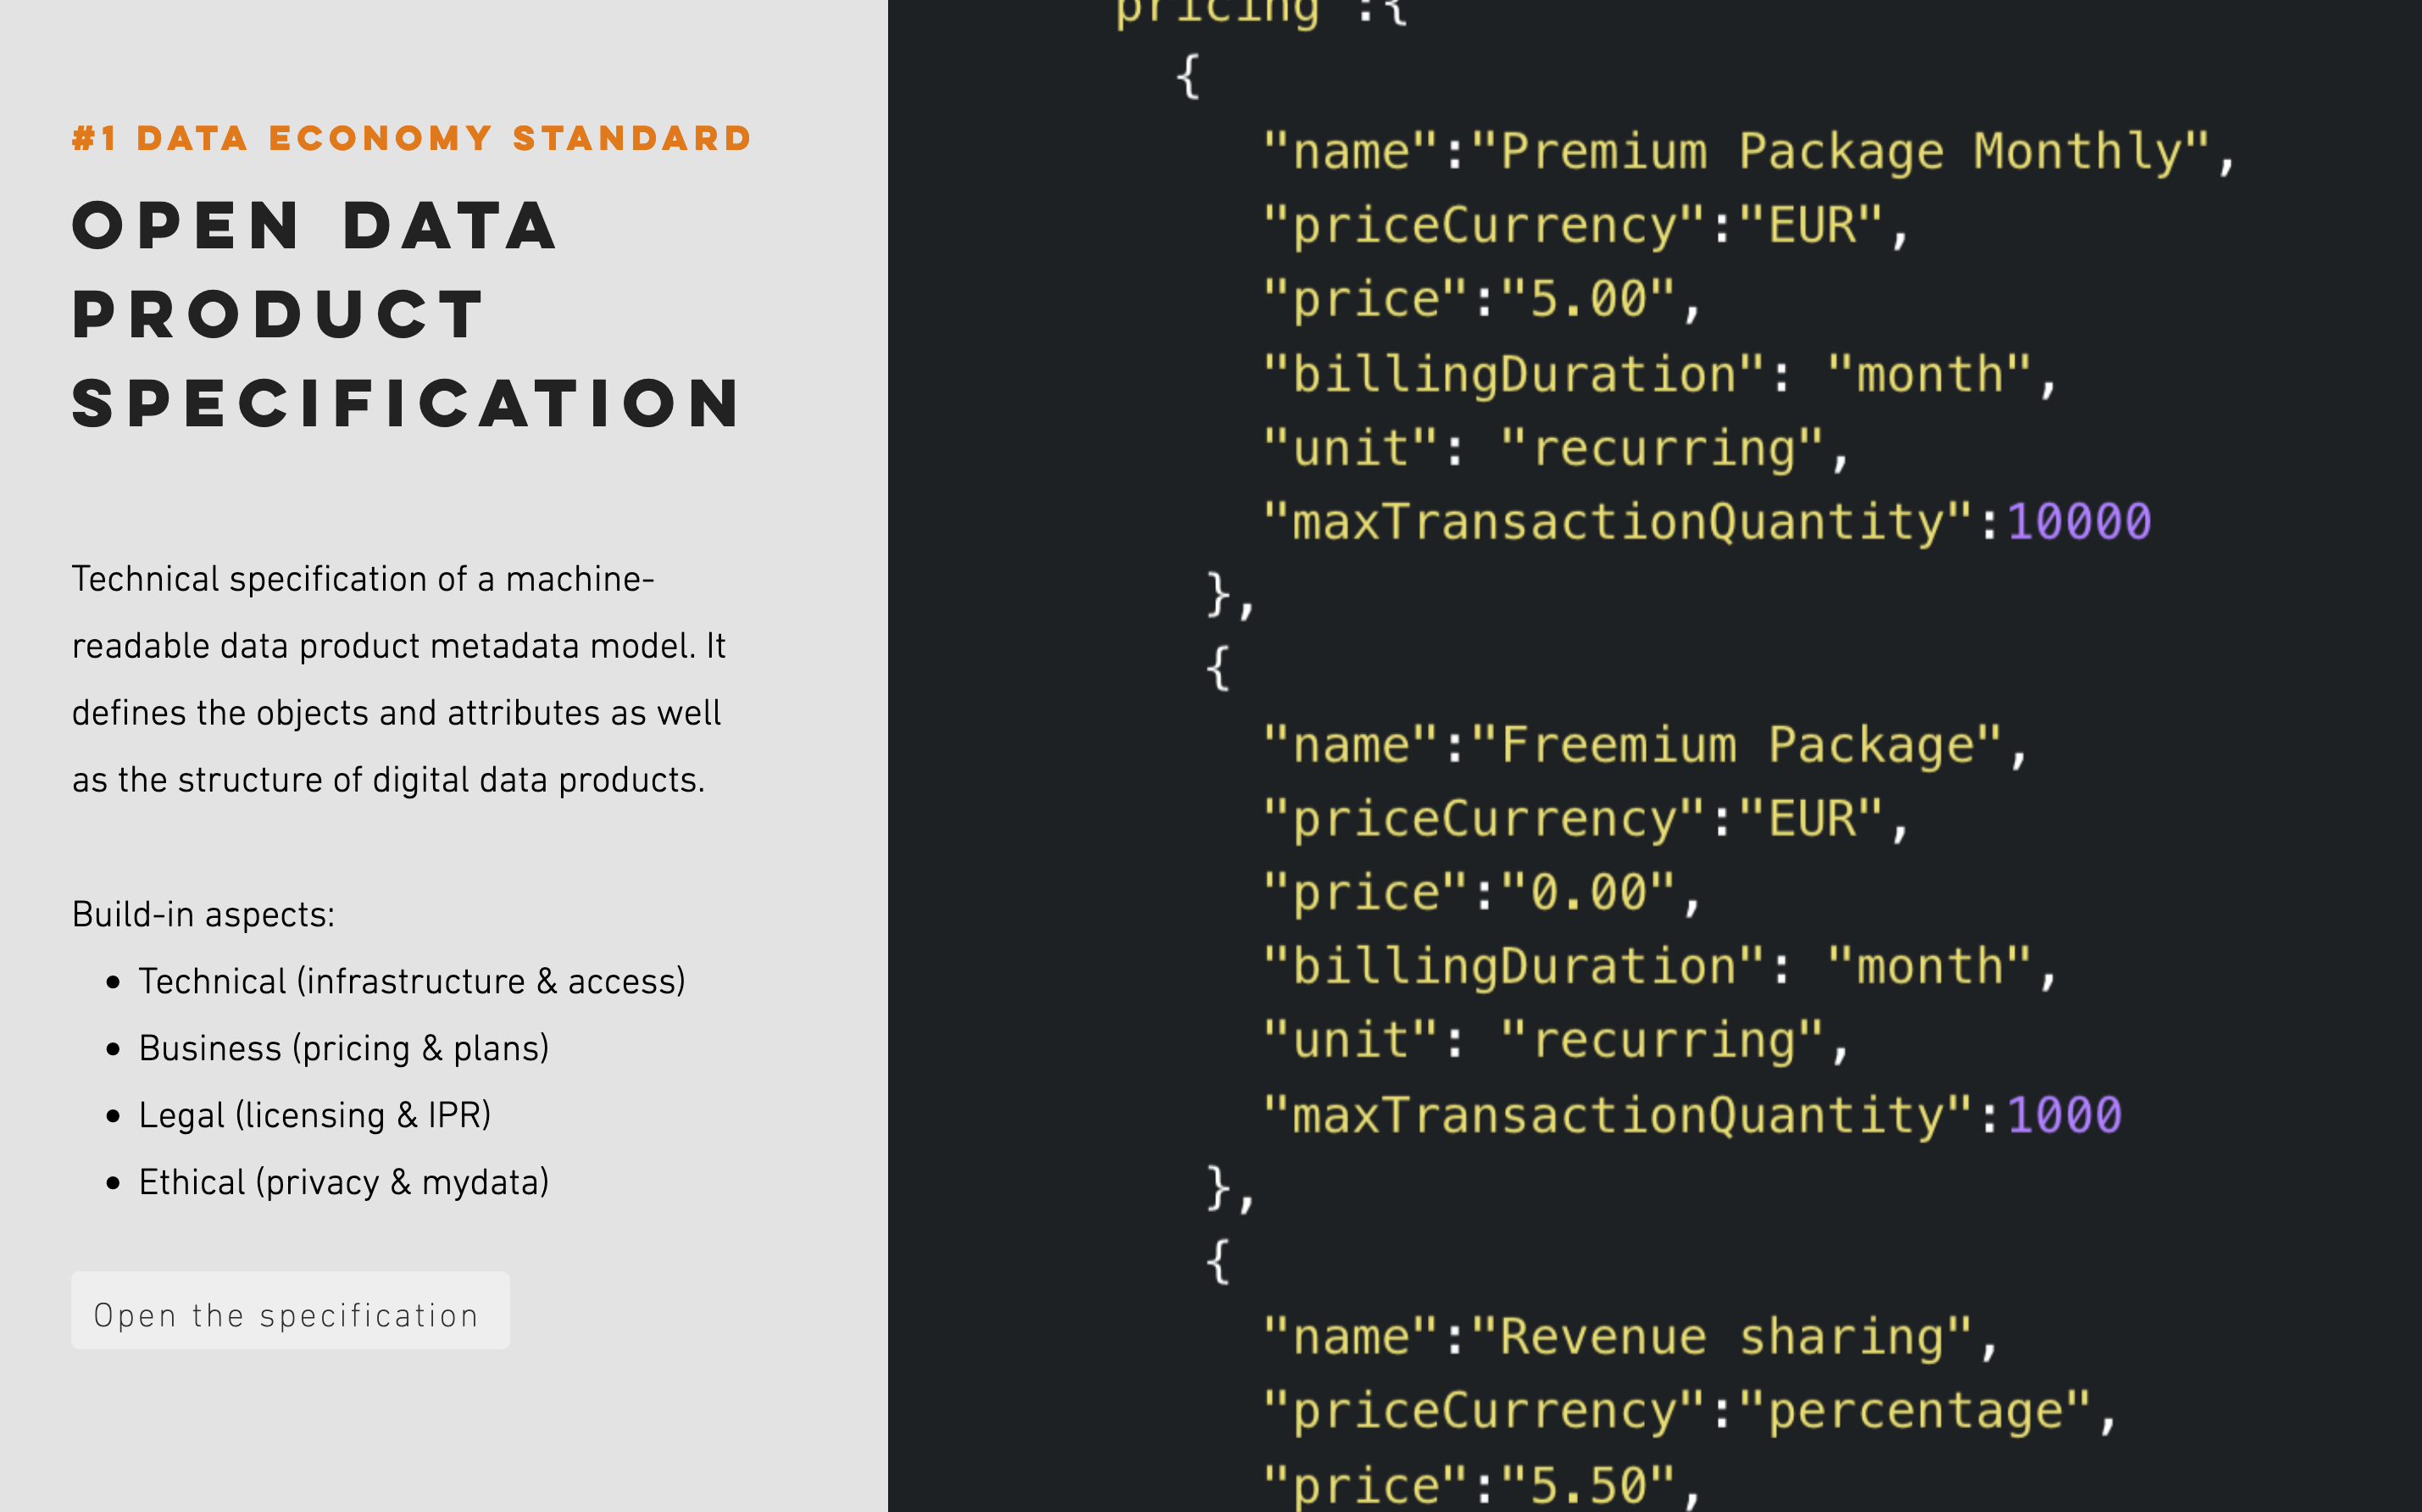The image size is (2422, 1512).
Task: Open the specification button
Action: 290,1310
